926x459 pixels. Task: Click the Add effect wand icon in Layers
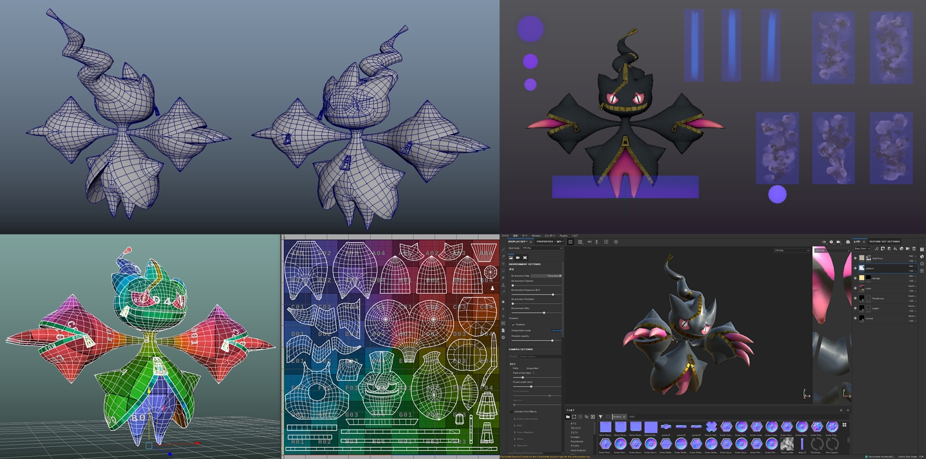(876, 249)
